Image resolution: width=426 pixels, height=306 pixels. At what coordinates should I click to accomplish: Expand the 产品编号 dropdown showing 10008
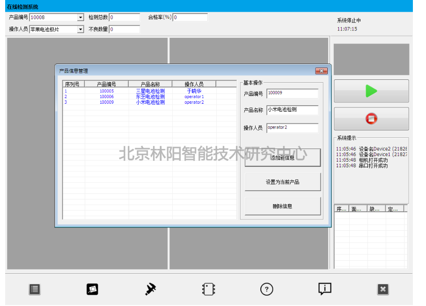(81, 18)
